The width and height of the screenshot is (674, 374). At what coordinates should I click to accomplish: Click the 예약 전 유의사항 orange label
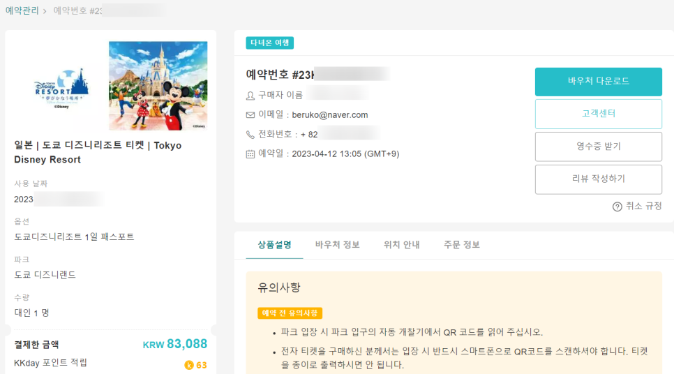[290, 313]
